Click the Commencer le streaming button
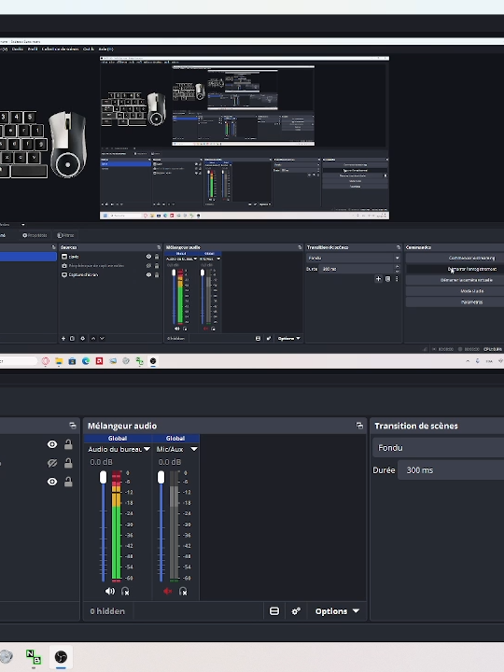This screenshot has width=504, height=672. pyautogui.click(x=471, y=258)
